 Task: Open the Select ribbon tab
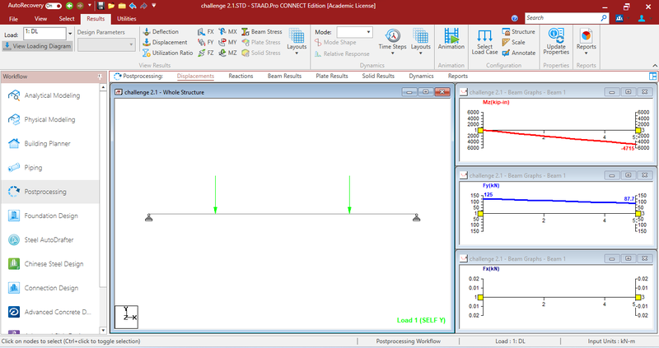point(67,19)
